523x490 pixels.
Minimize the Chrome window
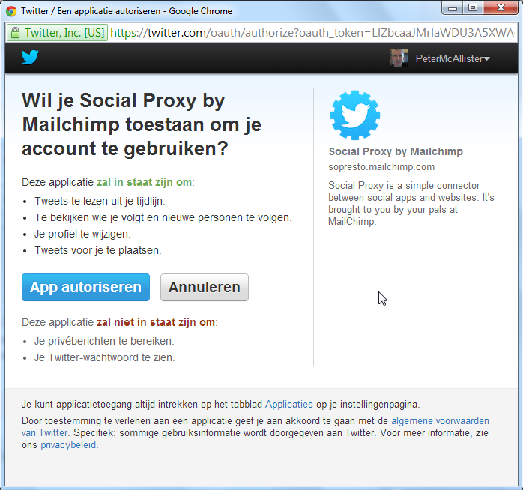453,8
